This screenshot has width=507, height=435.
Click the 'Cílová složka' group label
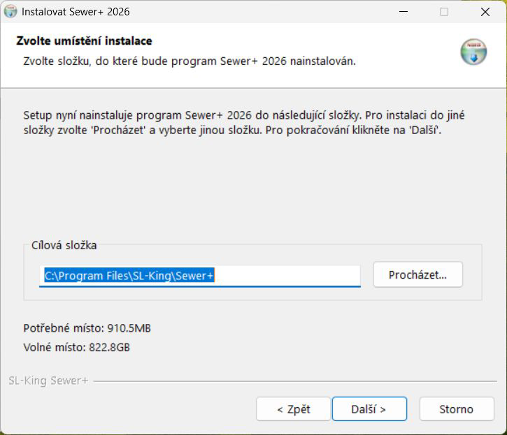coord(64,245)
